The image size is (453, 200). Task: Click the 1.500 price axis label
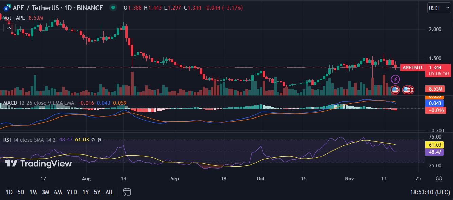[435, 58]
